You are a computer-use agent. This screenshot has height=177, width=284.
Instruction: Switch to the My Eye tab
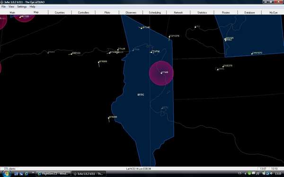pos(273,12)
